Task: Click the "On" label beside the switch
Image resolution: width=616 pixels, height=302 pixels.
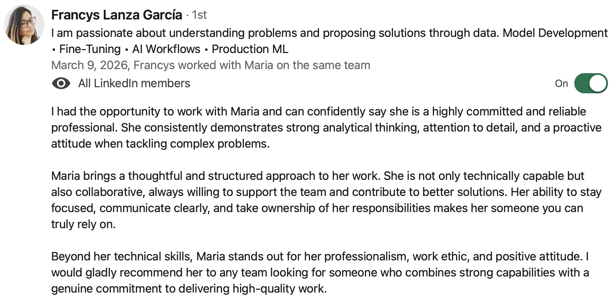Action: tap(561, 83)
